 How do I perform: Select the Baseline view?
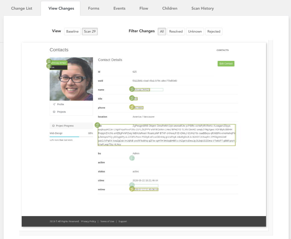[73, 31]
